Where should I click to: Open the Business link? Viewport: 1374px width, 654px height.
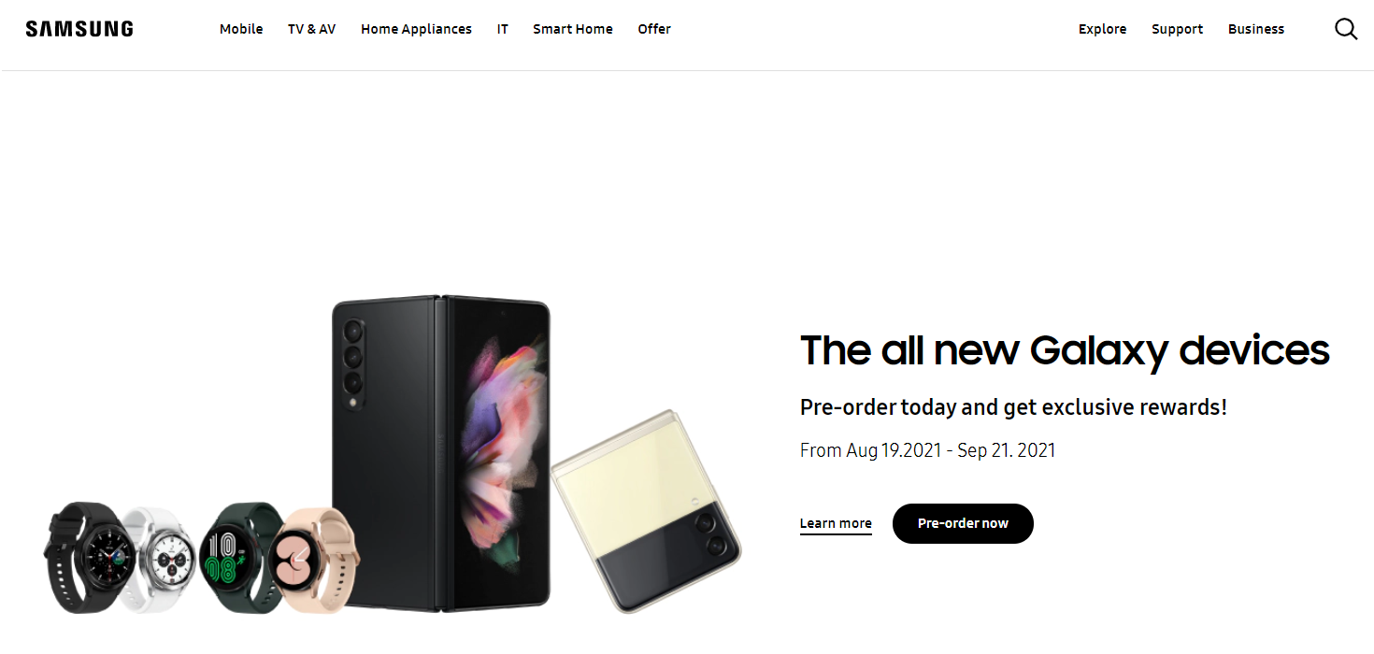(1256, 29)
